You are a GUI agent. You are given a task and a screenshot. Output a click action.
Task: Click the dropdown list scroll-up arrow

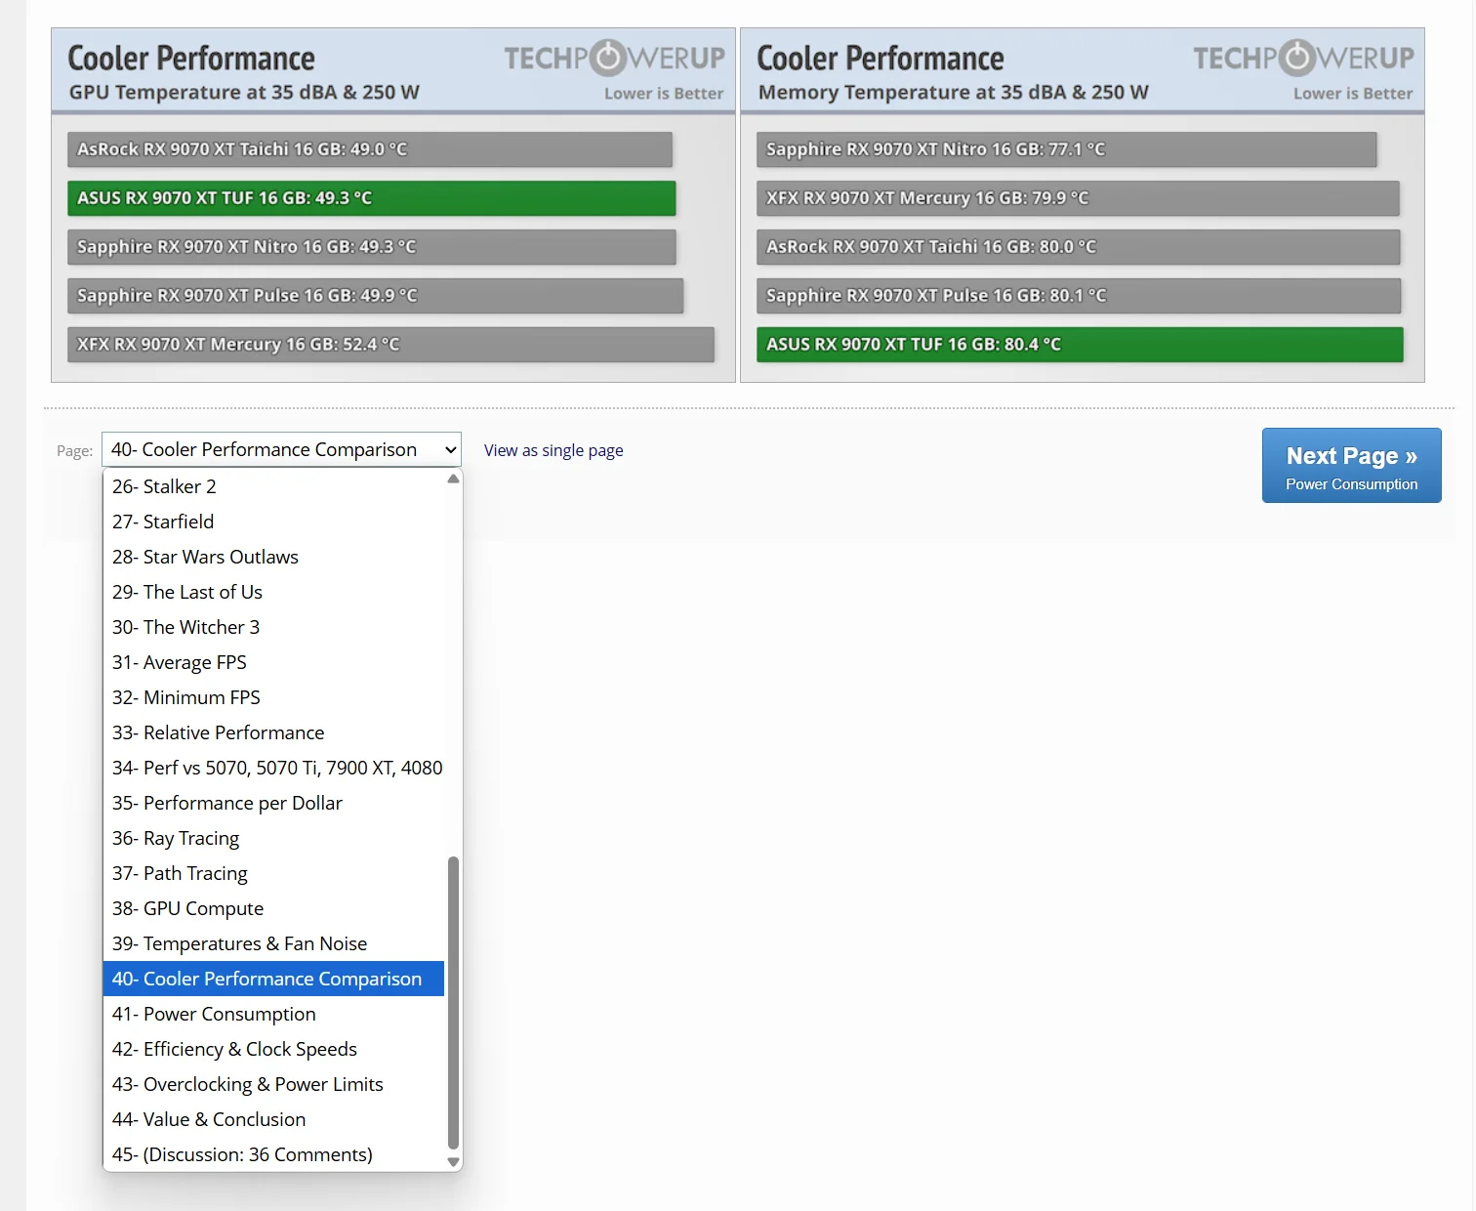pyautogui.click(x=453, y=480)
